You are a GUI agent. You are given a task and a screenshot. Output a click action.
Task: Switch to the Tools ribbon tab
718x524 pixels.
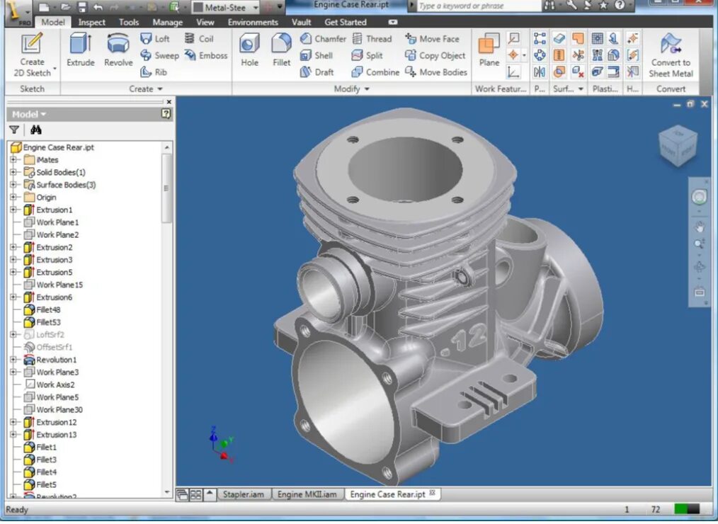pos(129,22)
